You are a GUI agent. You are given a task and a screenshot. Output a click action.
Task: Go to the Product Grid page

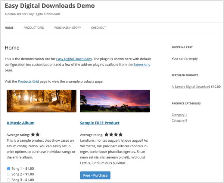(34, 28)
